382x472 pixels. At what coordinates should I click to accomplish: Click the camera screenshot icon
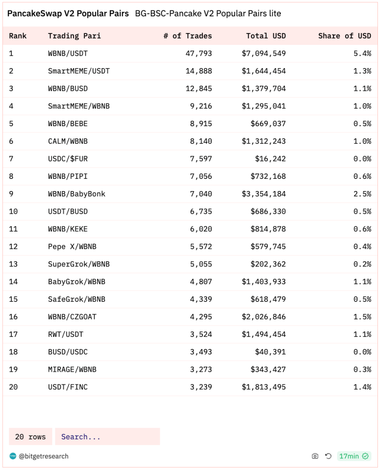[315, 456]
